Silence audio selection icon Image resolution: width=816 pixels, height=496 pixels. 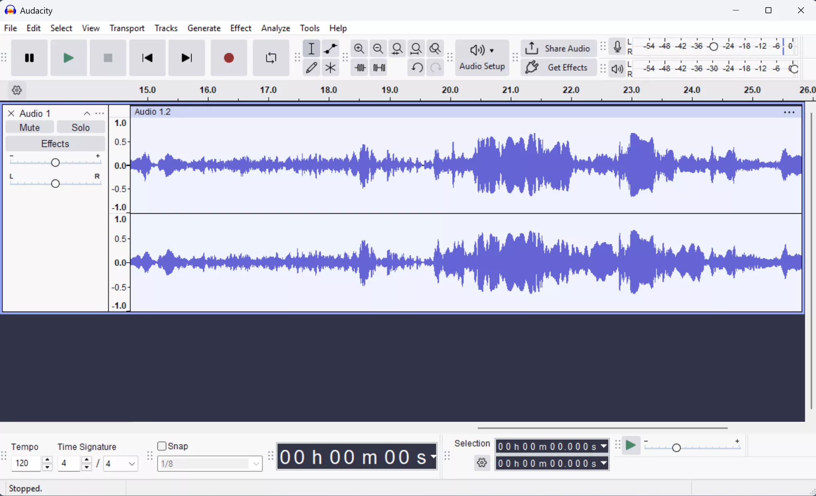pos(379,67)
